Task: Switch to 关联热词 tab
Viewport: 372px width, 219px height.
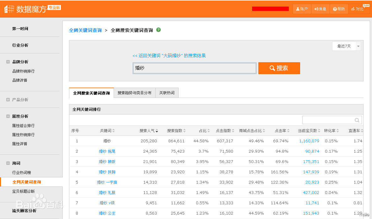Action: point(167,93)
